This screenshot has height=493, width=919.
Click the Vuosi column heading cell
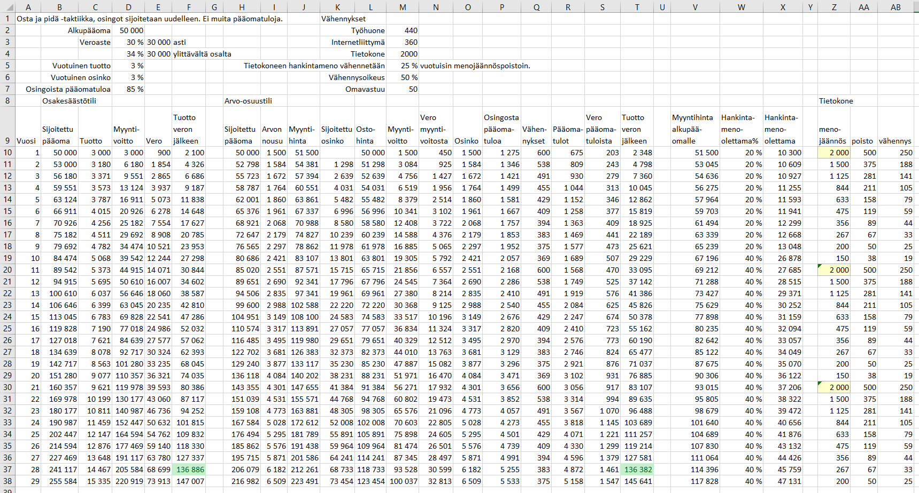[27, 141]
